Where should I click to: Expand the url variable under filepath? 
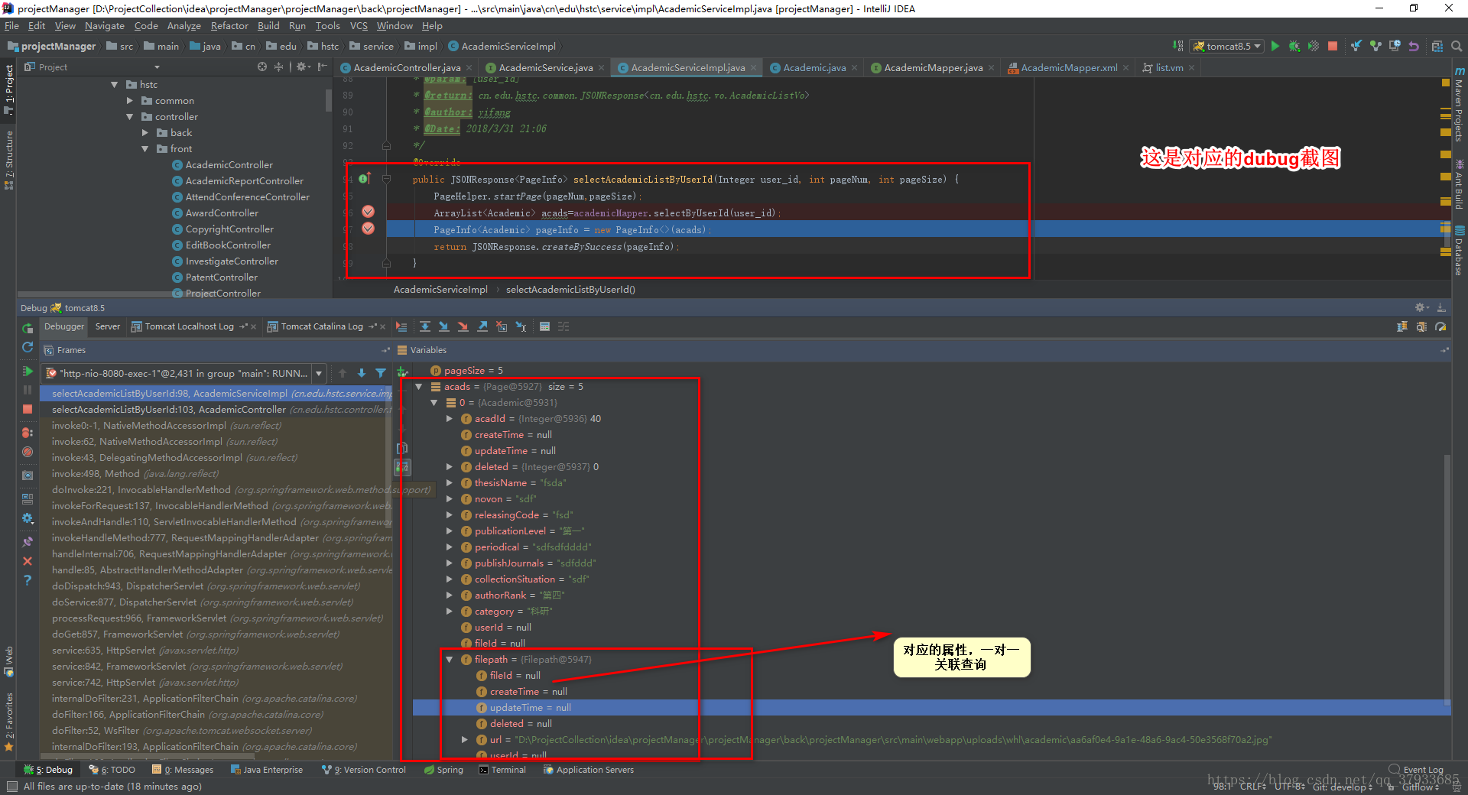(465, 740)
